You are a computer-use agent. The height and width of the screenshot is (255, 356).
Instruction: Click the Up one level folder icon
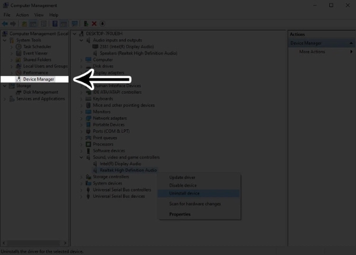coord(24,24)
